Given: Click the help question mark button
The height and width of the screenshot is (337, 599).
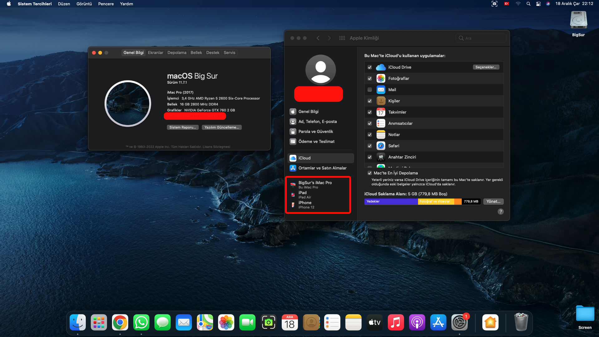Looking at the screenshot, I should [500, 212].
